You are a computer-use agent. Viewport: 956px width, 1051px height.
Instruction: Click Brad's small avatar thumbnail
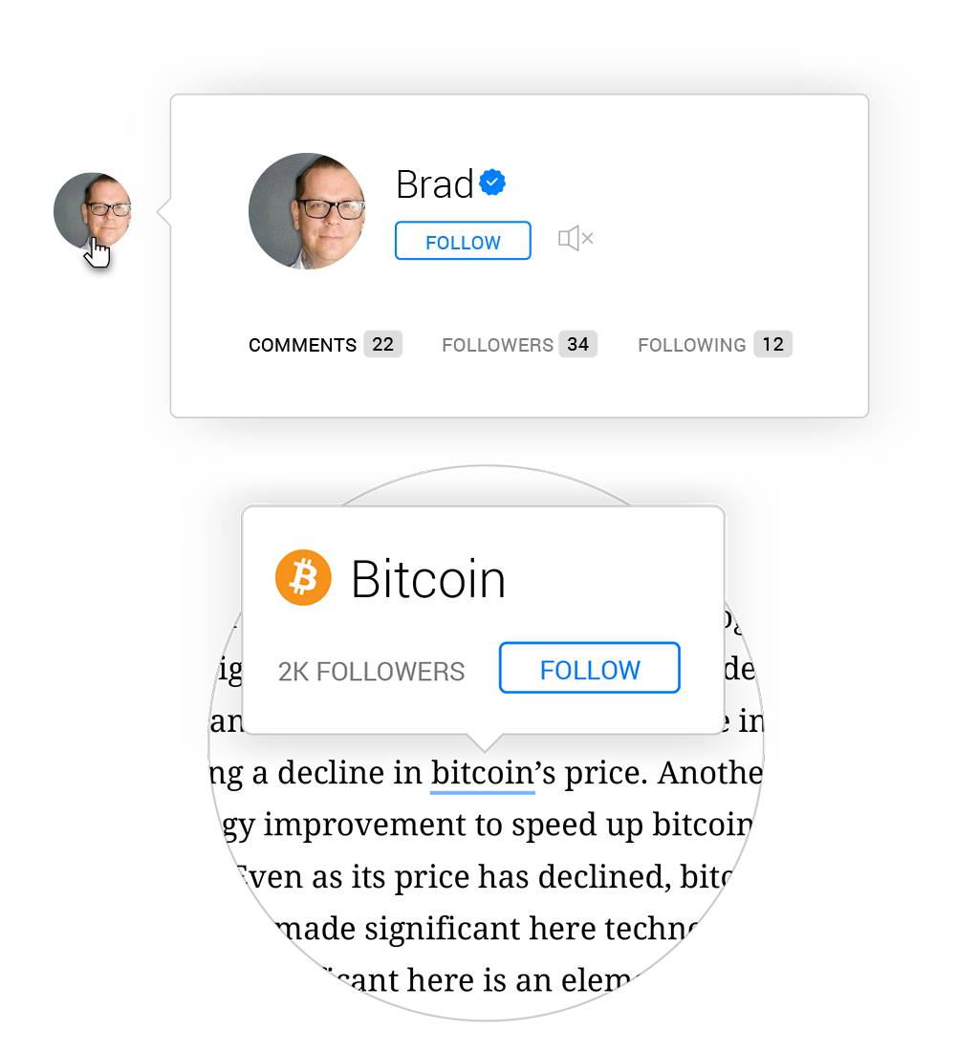tap(93, 211)
